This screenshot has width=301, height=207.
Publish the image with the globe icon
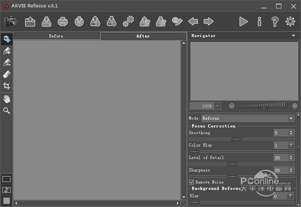pyautogui.click(x=79, y=22)
